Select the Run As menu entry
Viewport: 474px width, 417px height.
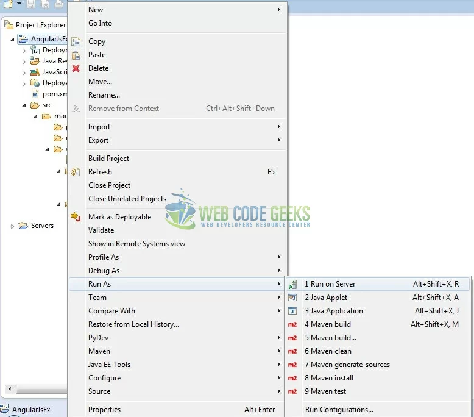(178, 284)
